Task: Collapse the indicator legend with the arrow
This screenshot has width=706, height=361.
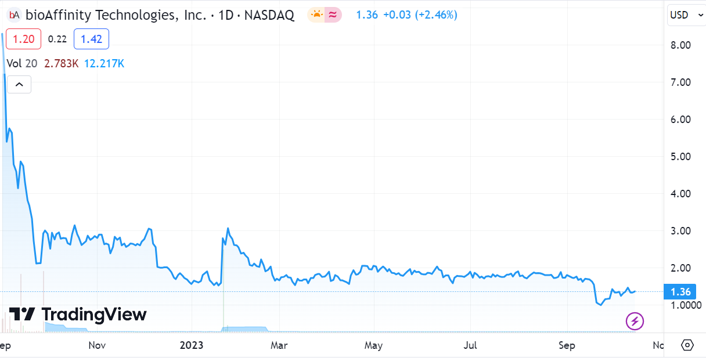Action: click(x=19, y=85)
